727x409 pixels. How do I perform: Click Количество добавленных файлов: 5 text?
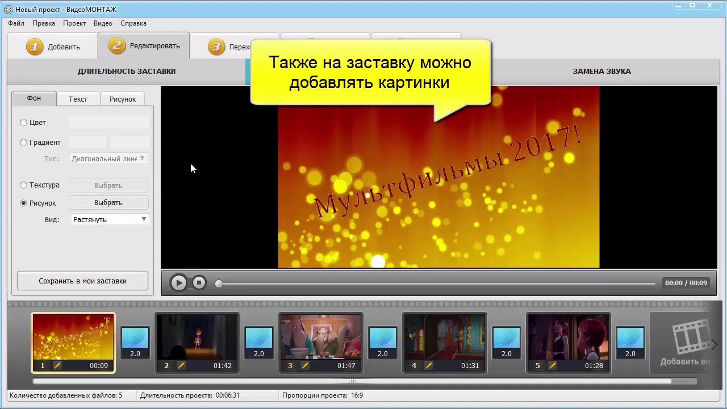66,395
